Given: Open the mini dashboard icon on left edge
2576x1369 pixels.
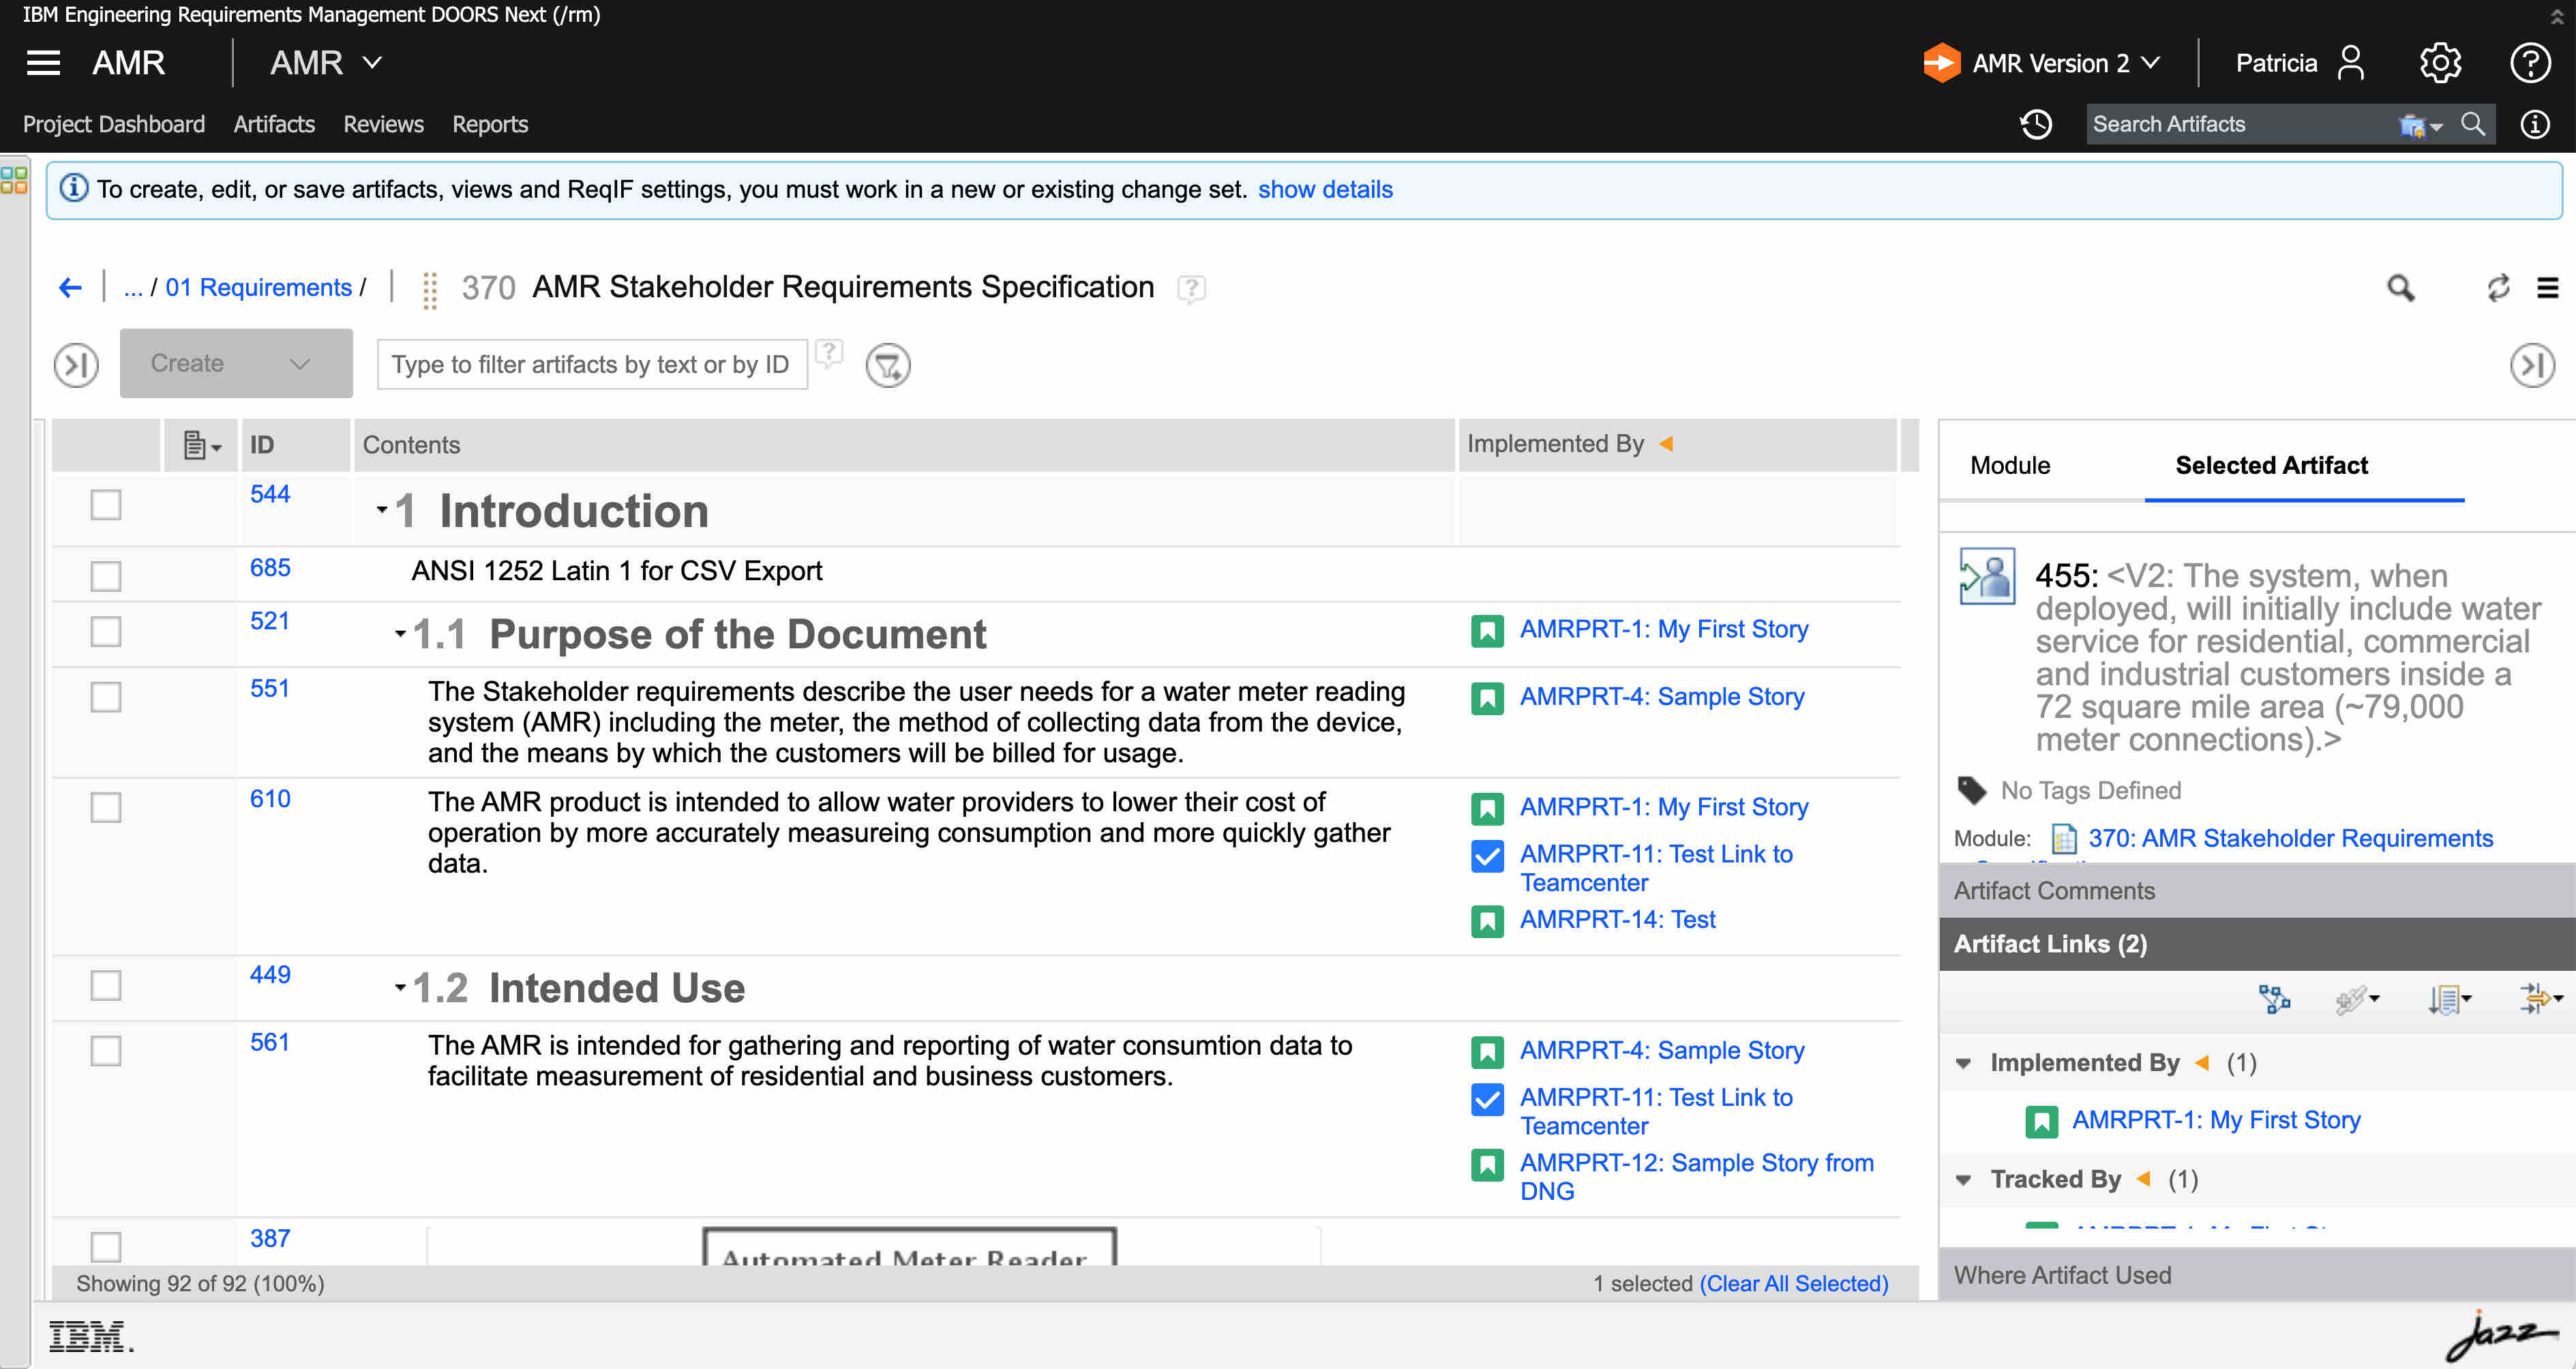Looking at the screenshot, I should click(14, 180).
